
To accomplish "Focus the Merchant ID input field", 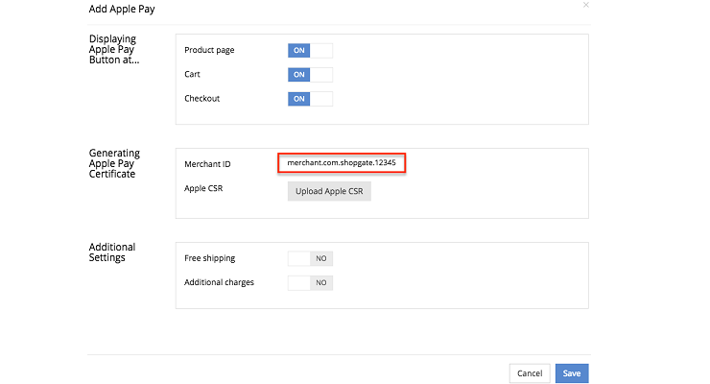I will [x=342, y=163].
